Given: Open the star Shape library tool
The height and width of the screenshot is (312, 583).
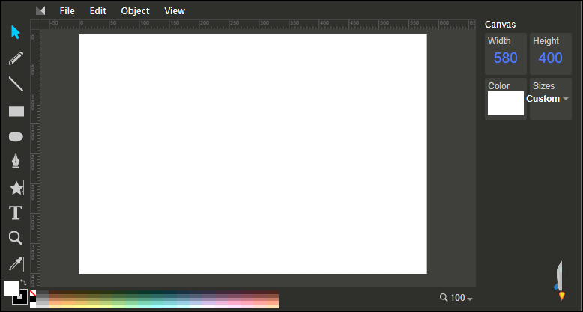Looking at the screenshot, I should click(x=16, y=188).
